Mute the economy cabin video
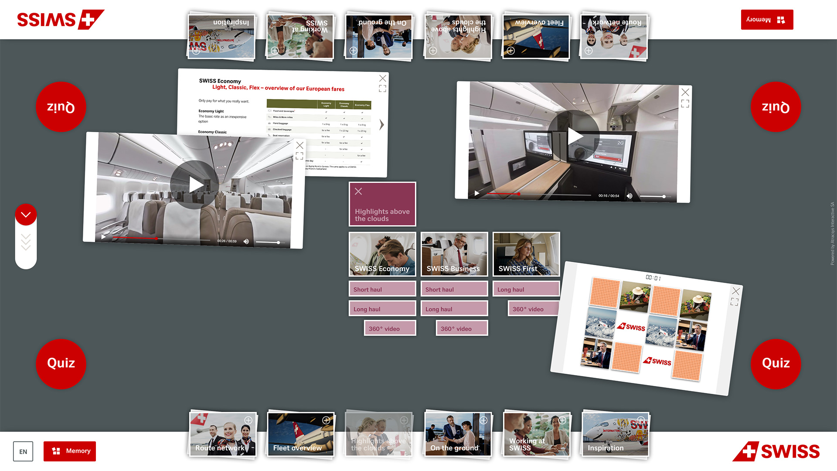The image size is (837, 471). pos(246,241)
